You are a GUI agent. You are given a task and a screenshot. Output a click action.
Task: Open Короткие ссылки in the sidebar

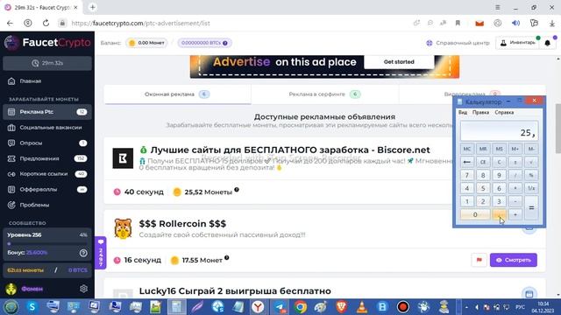(47, 174)
